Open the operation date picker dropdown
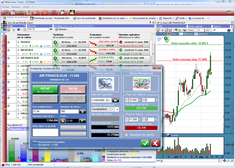This screenshot has width=235, height=168. coord(108,100)
